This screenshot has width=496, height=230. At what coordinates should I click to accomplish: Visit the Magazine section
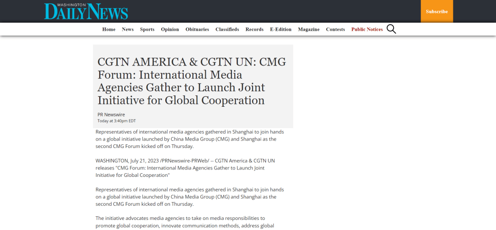click(x=309, y=29)
